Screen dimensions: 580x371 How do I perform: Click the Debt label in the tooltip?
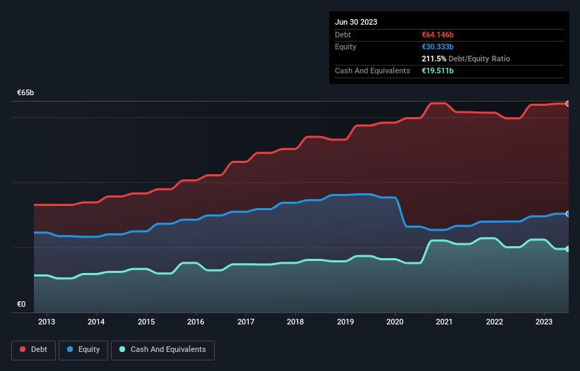[x=343, y=35]
